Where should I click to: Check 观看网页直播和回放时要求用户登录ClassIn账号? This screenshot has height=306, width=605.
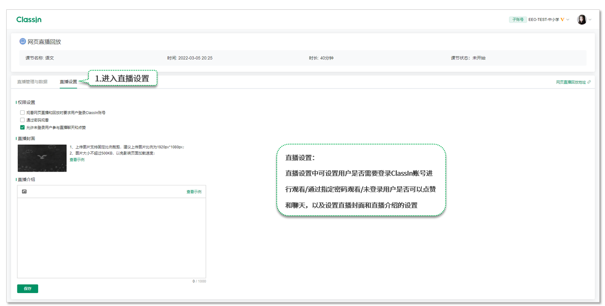22,113
